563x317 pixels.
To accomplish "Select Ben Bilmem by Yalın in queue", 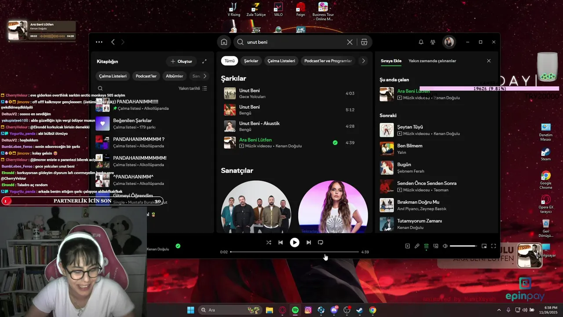I will (437, 149).
